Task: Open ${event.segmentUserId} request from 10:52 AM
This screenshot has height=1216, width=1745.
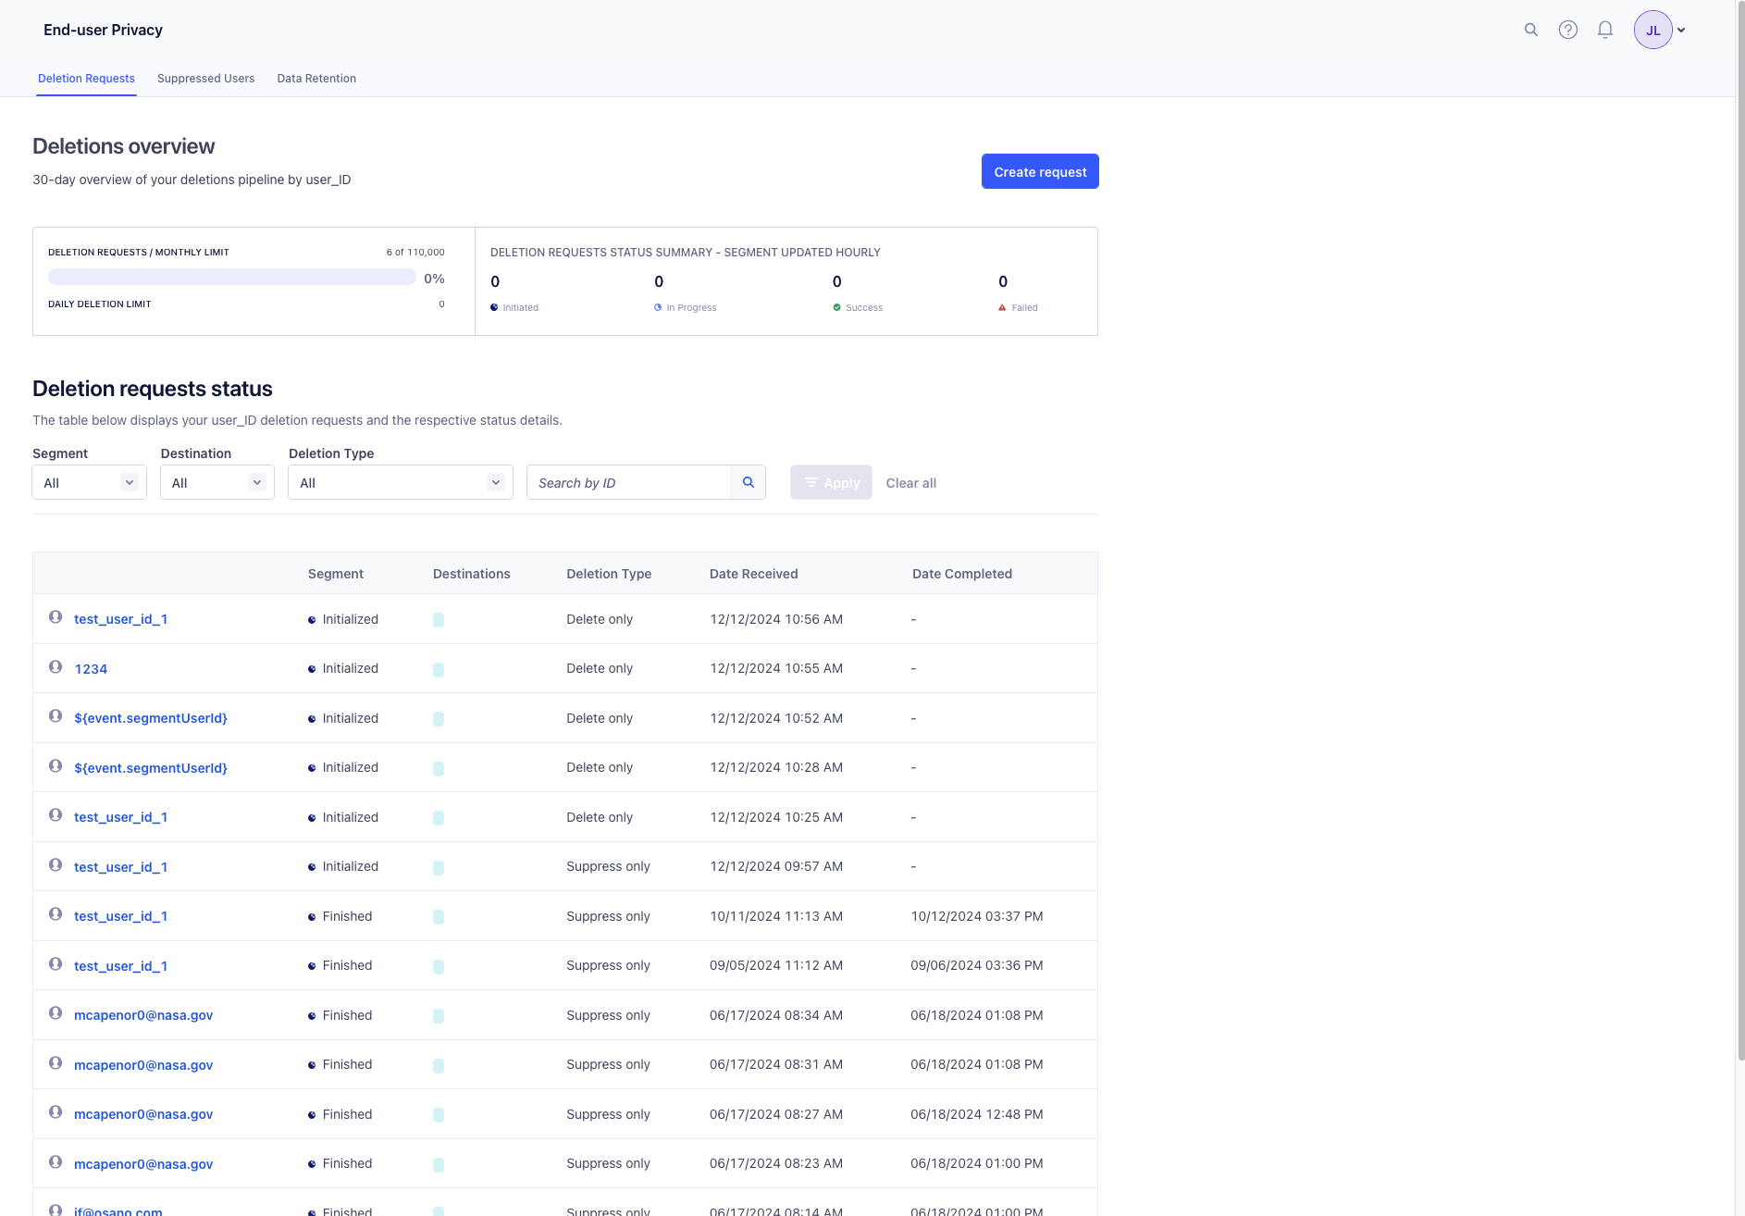Action: (x=151, y=718)
